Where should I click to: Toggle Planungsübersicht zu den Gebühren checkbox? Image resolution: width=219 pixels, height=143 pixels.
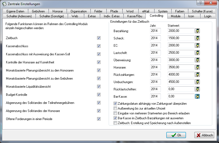[99, 78]
